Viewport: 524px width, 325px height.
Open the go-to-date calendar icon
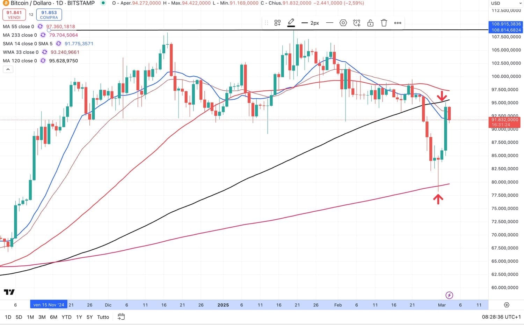[121, 317]
